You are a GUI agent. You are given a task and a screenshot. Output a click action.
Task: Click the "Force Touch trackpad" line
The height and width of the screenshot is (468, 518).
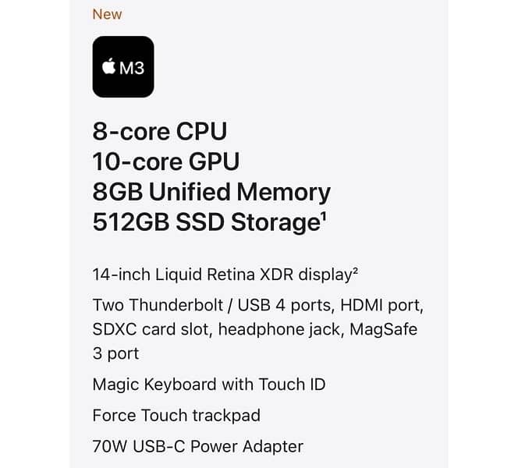pyautogui.click(x=176, y=416)
